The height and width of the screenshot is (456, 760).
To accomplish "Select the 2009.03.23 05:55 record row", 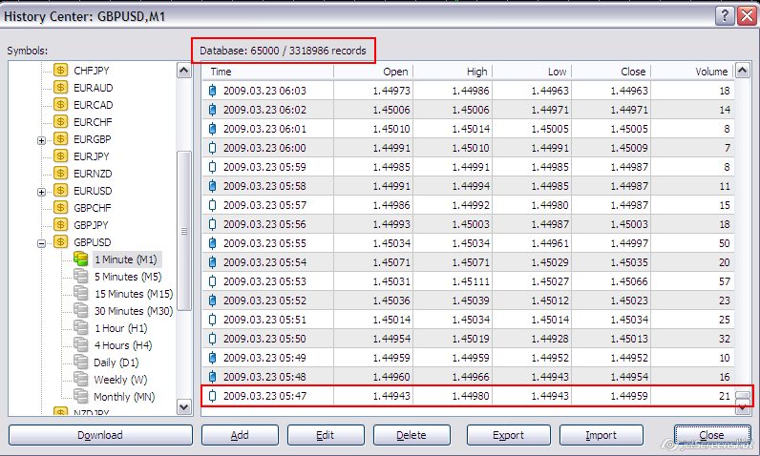I will [x=468, y=243].
